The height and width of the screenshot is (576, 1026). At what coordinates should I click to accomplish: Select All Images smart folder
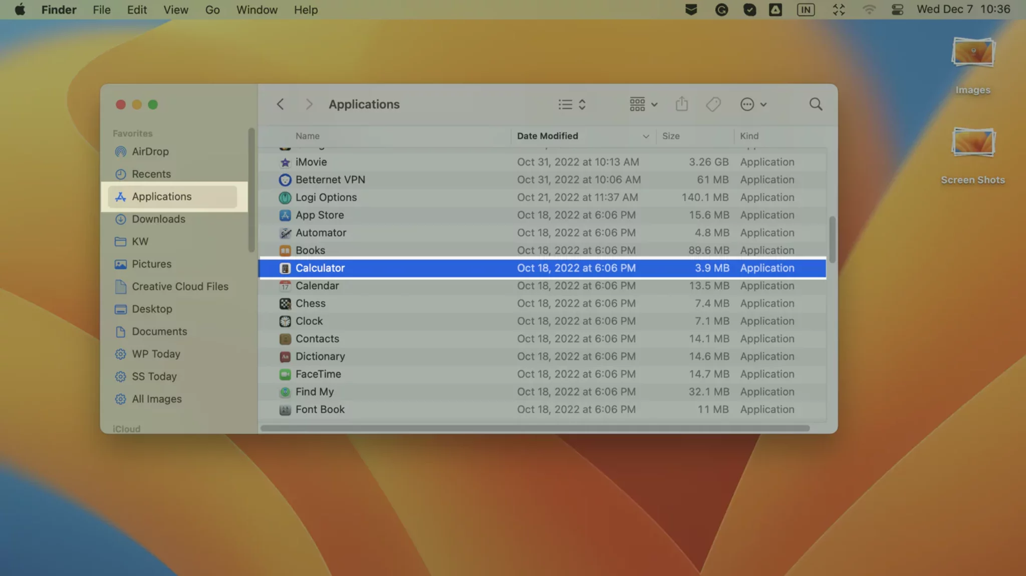click(x=172, y=399)
